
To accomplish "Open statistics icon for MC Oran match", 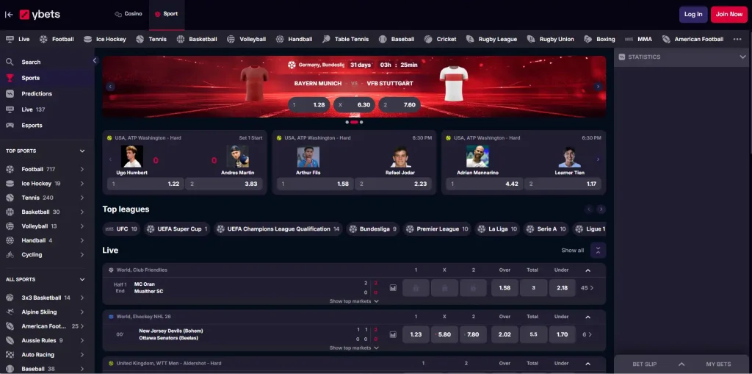I will (x=394, y=288).
